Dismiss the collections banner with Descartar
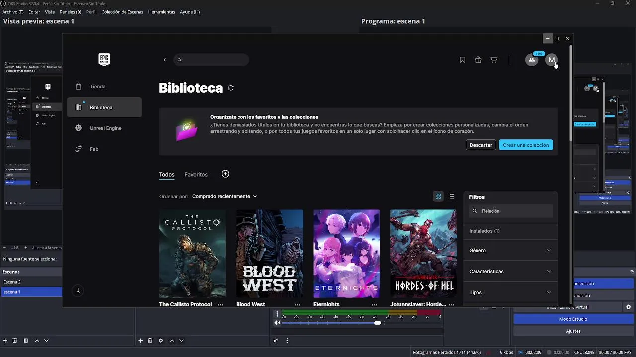Image resolution: width=636 pixels, height=357 pixels. [x=481, y=145]
